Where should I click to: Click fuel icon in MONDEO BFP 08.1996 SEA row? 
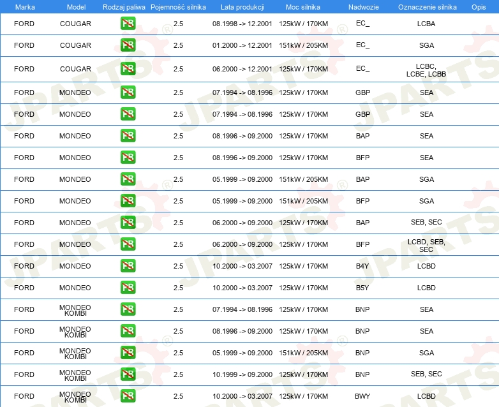[x=128, y=158]
